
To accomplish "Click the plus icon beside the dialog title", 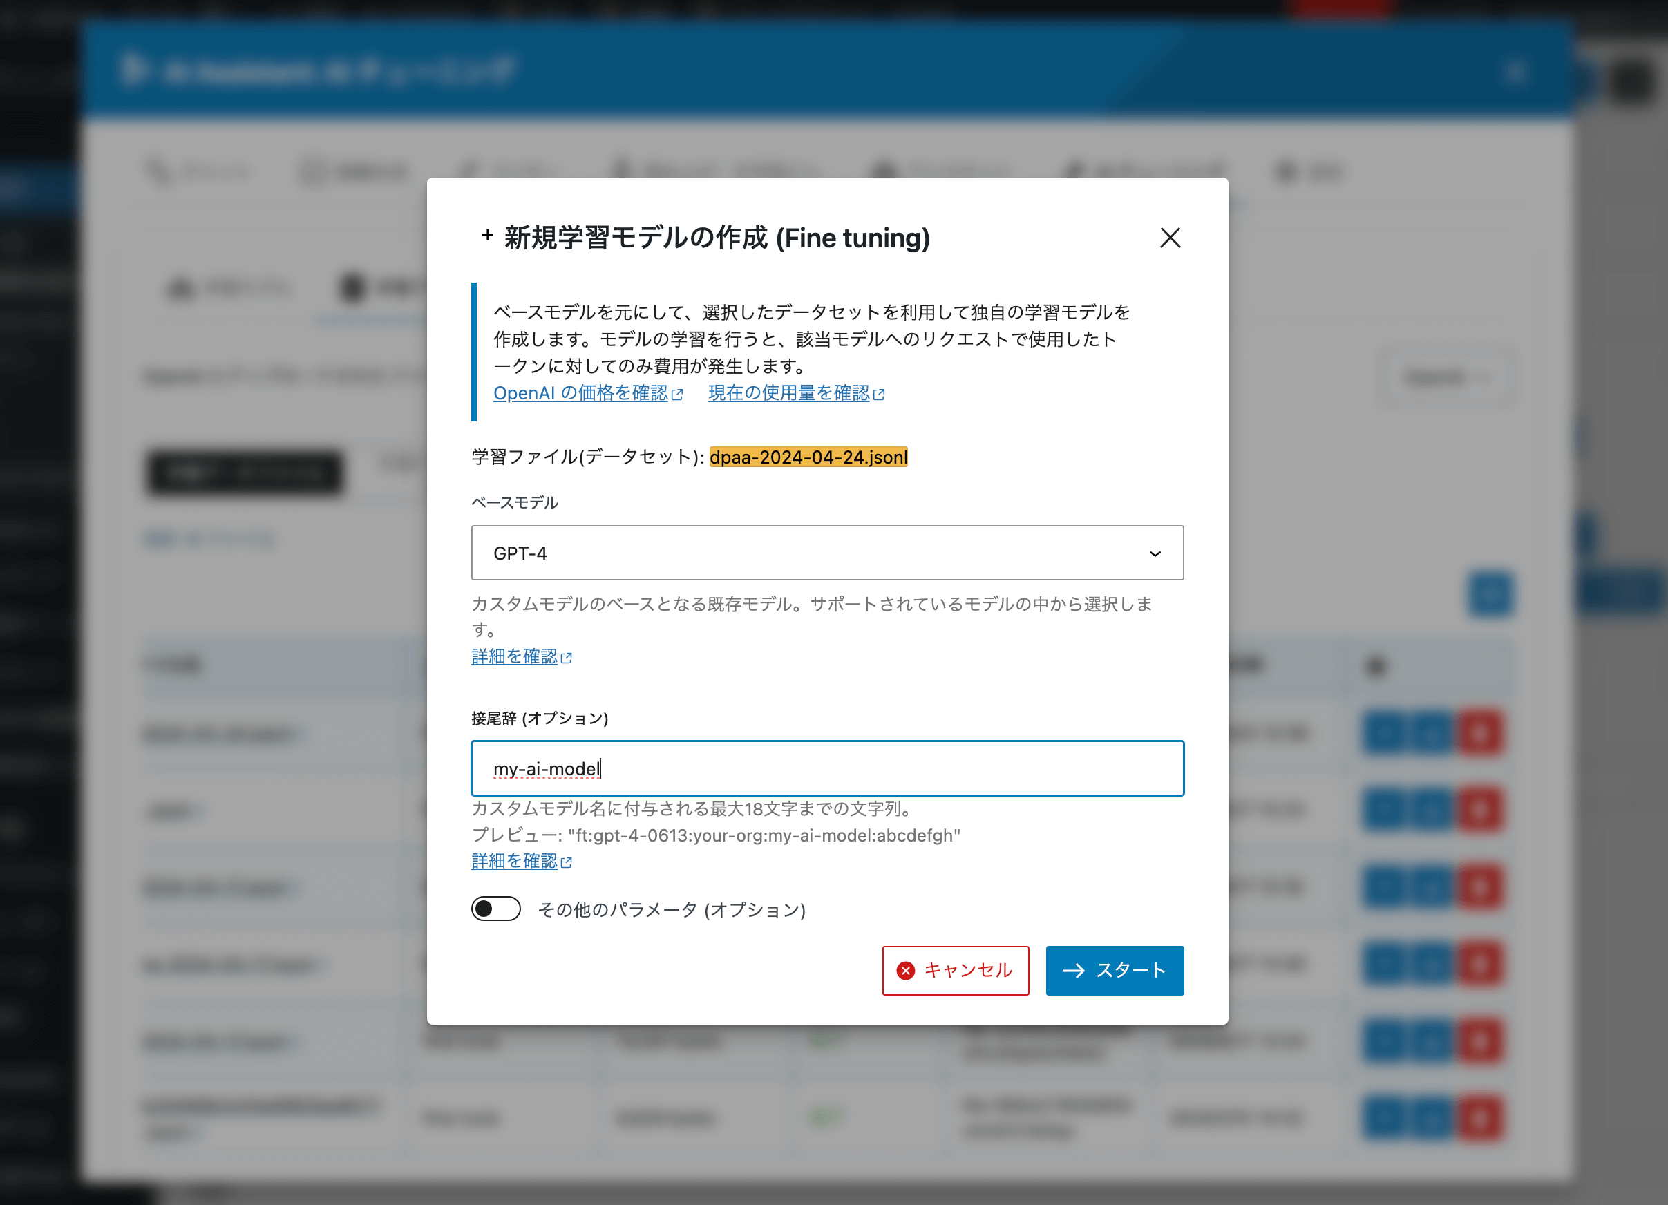I will [487, 236].
